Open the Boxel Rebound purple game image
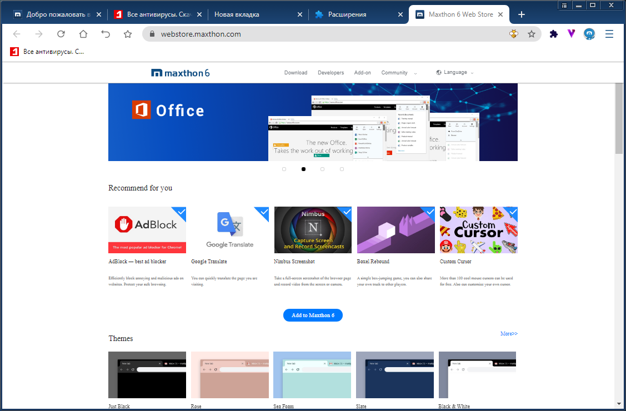The height and width of the screenshot is (411, 626). pos(396,230)
